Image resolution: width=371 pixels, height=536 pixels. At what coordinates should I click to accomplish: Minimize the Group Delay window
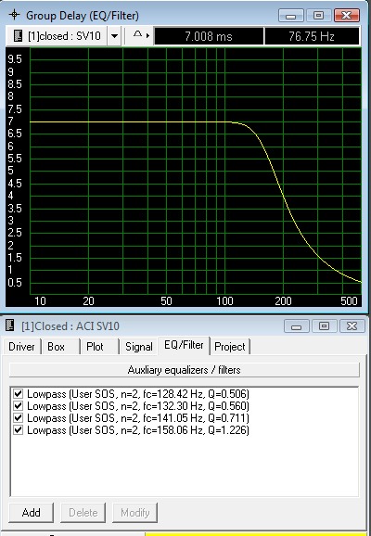click(x=290, y=16)
